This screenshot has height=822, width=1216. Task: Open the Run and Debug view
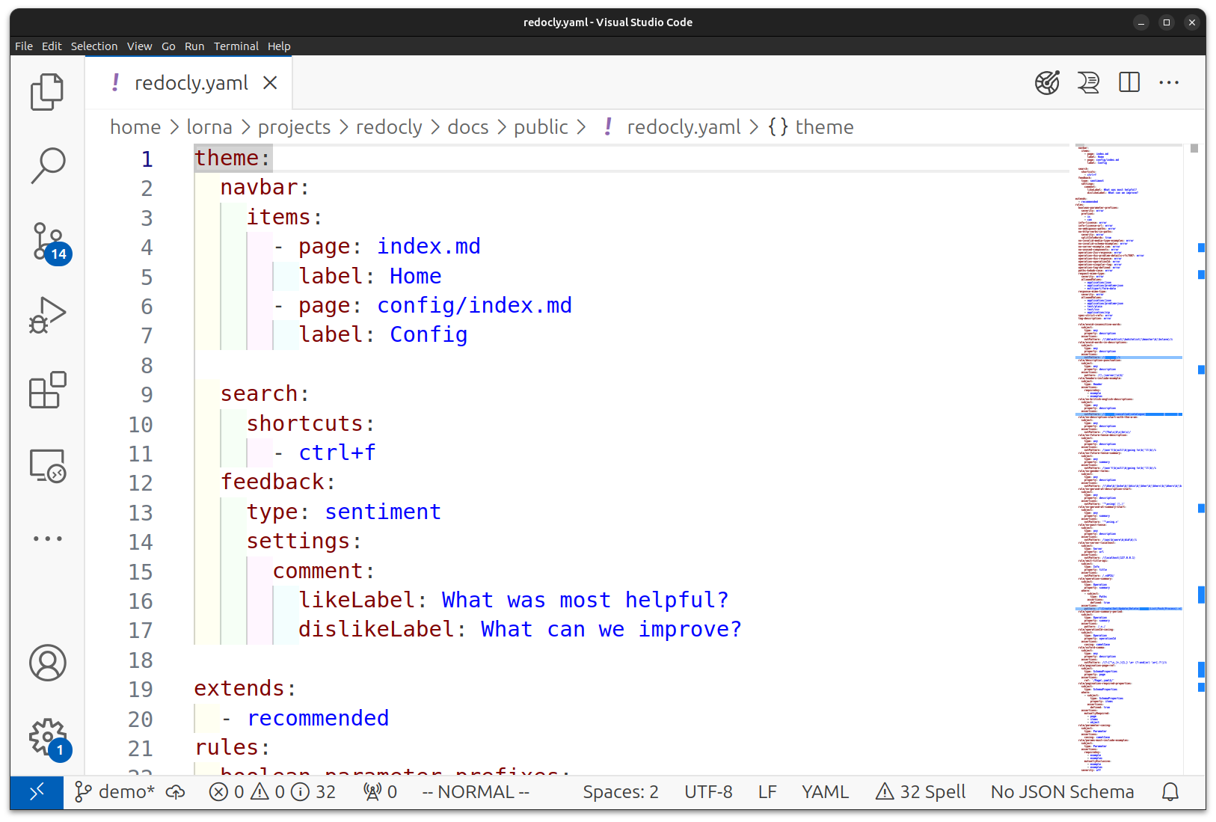coord(47,315)
